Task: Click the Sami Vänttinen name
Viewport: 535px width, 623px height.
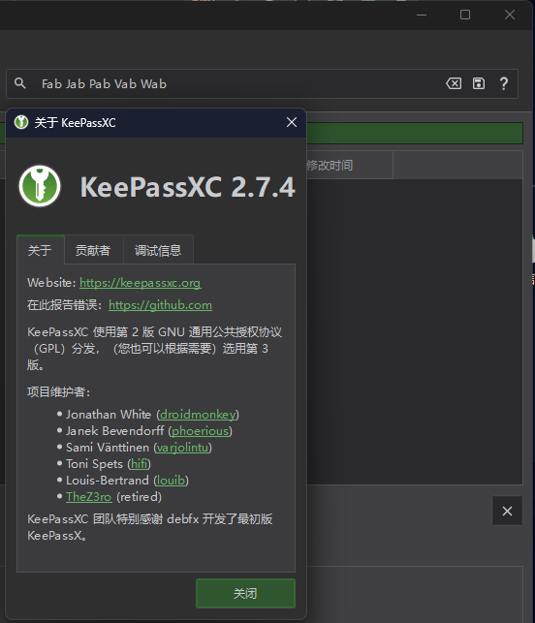Action: tap(108, 448)
